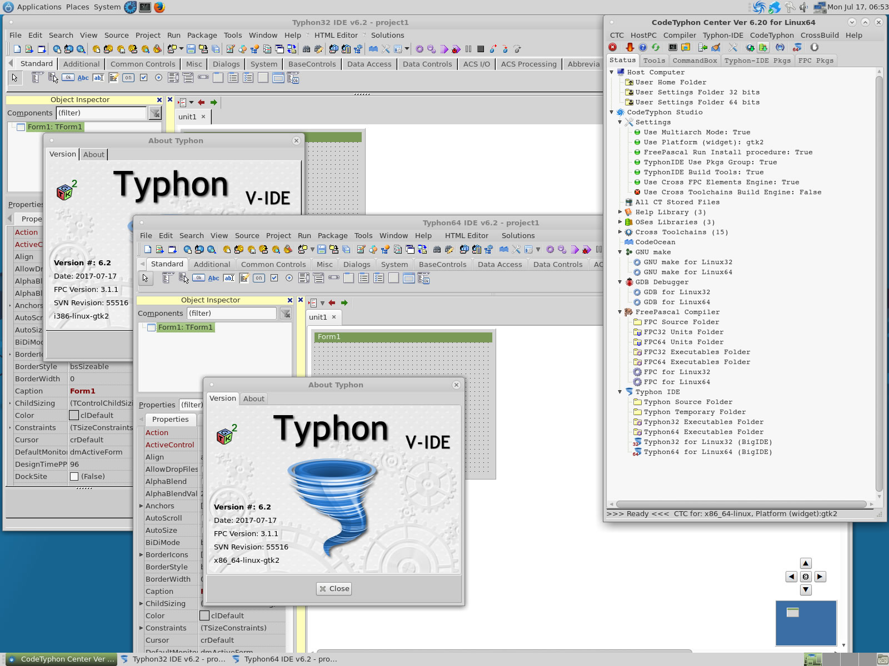Click the green refresh icon in CodeTyphon Center

click(x=656, y=47)
